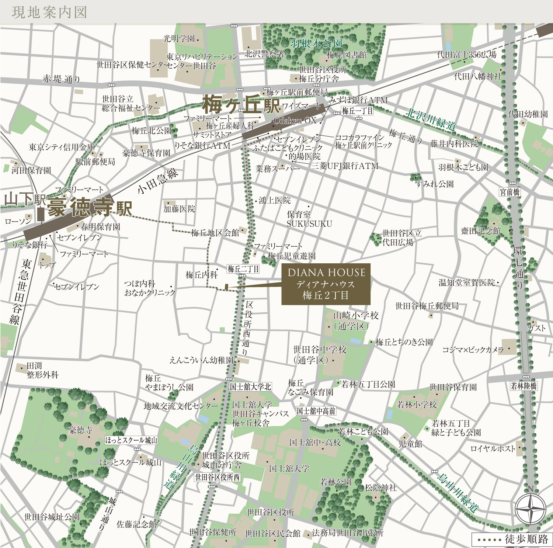The image size is (553, 548).
Task: Click the traffic signal icon above 宮前橋
Action: (512, 183)
